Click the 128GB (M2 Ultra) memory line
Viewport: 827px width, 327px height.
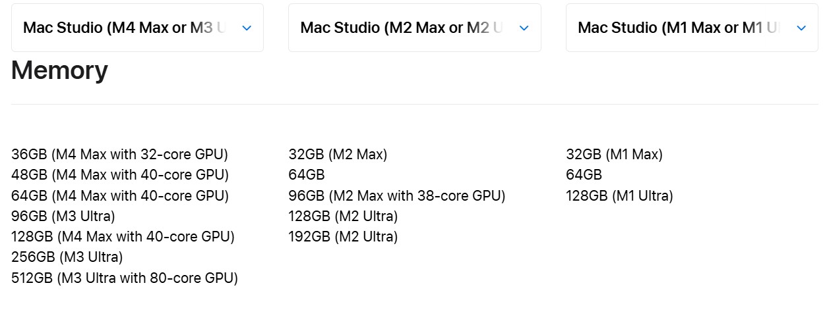tap(343, 216)
